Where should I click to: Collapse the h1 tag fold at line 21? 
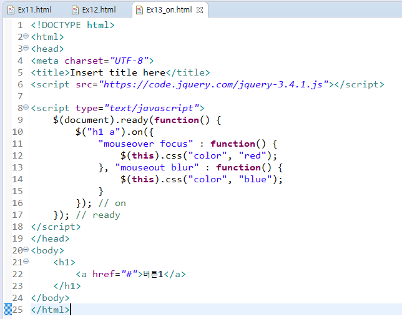pyautogui.click(x=26, y=262)
